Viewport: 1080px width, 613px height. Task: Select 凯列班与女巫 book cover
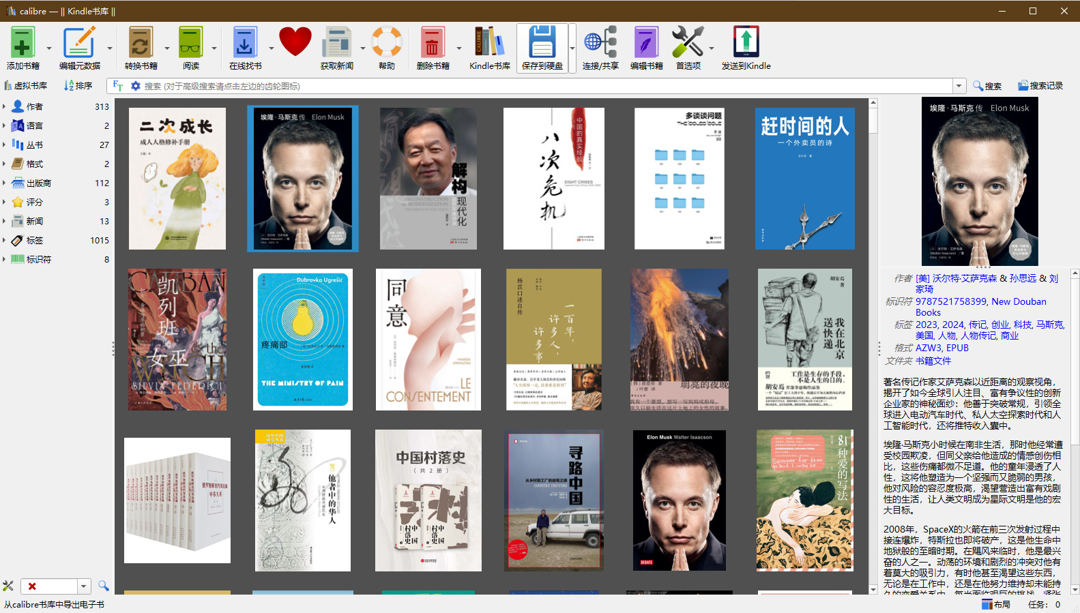pos(177,340)
